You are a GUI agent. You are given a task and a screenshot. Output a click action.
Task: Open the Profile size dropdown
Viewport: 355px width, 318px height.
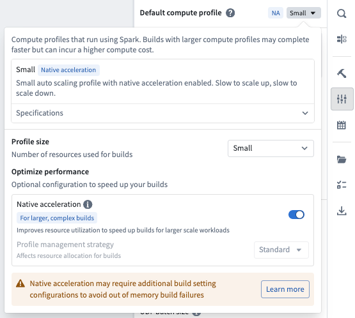point(271,148)
